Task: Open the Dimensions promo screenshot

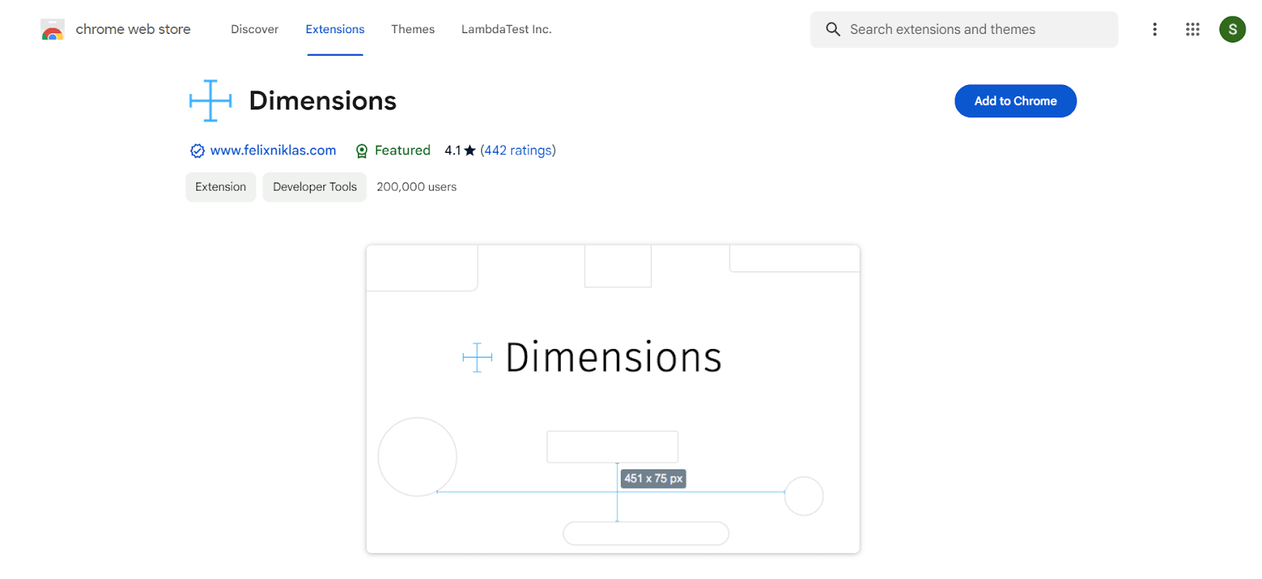Action: [x=613, y=399]
